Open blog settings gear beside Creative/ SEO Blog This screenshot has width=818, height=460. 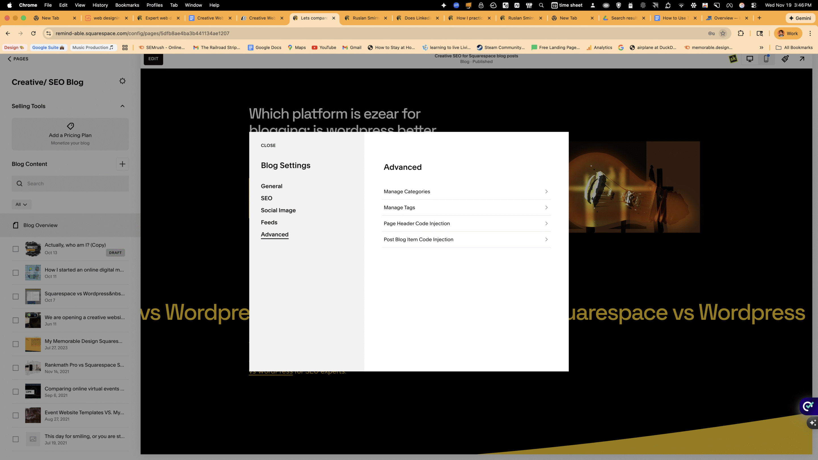(123, 81)
